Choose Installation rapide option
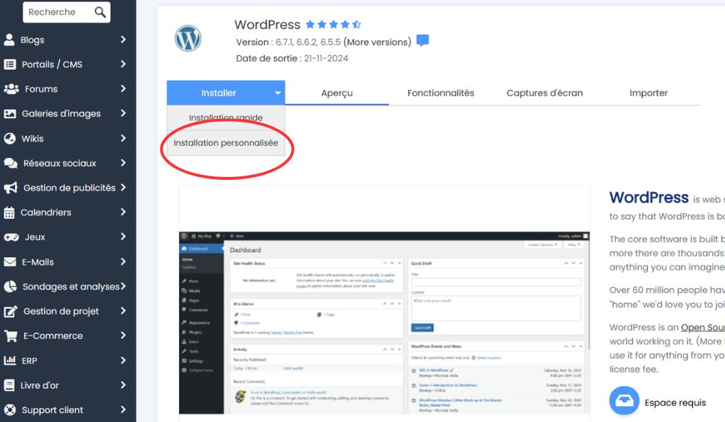 [x=226, y=118]
